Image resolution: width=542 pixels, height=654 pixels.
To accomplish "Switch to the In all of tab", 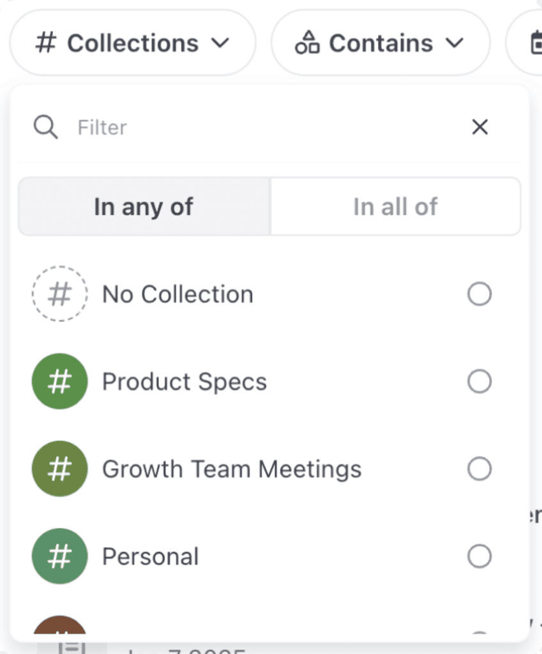I will point(395,207).
